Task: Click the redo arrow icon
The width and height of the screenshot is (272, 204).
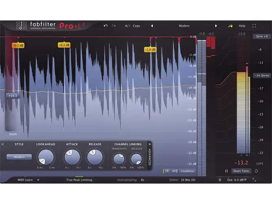Action: [114, 26]
